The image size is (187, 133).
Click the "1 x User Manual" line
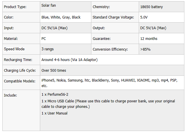[x=55, y=113]
